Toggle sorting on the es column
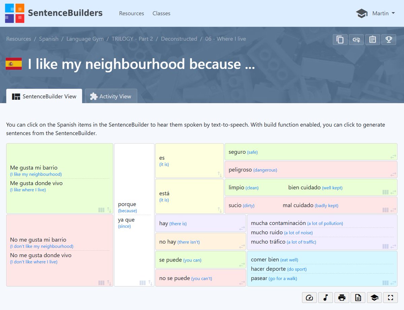 [x=220, y=175]
